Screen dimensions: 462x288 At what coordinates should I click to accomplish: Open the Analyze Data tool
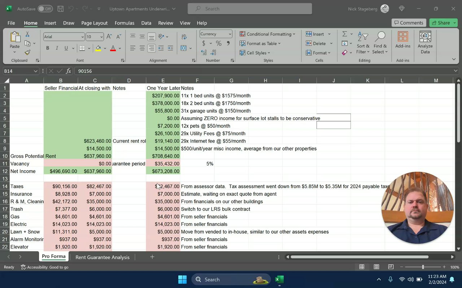[x=425, y=42]
